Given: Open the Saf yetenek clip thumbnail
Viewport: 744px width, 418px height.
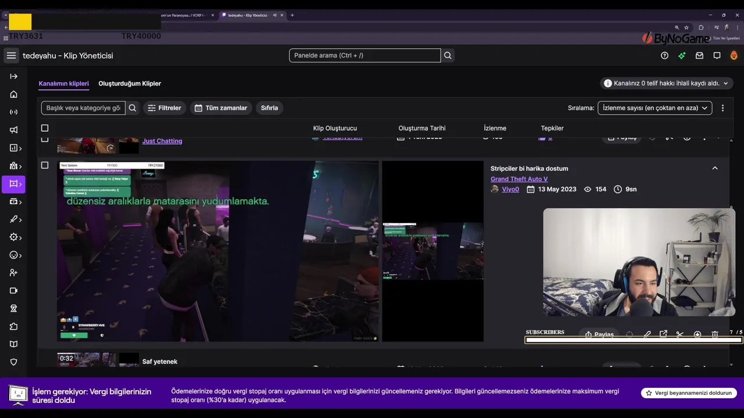Looking at the screenshot, I should (x=86, y=360).
